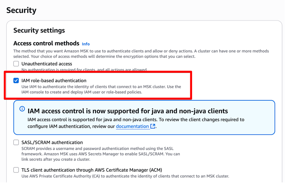The width and height of the screenshot is (292, 183).
Task: Click the TLS client authentication (ACM) label
Action: coord(92,170)
